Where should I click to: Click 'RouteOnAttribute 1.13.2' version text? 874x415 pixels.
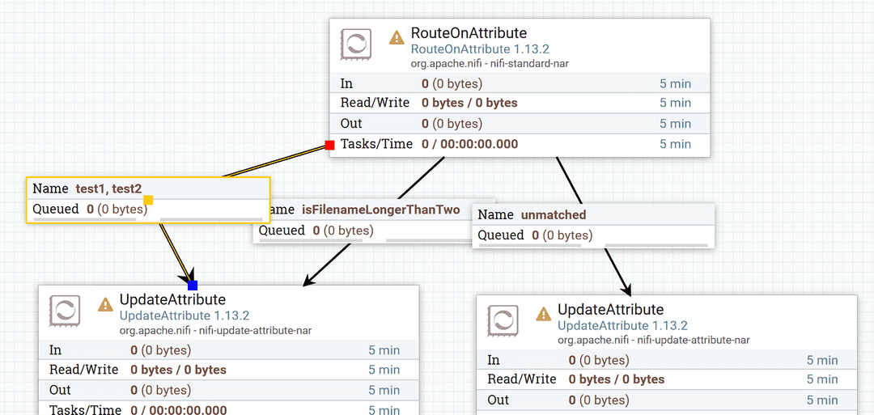pyautogui.click(x=480, y=49)
